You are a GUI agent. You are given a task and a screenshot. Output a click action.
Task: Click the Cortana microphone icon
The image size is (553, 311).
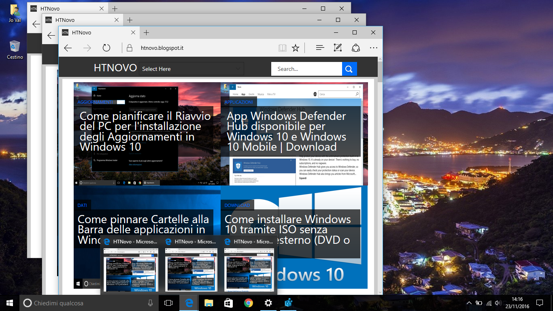pyautogui.click(x=151, y=303)
